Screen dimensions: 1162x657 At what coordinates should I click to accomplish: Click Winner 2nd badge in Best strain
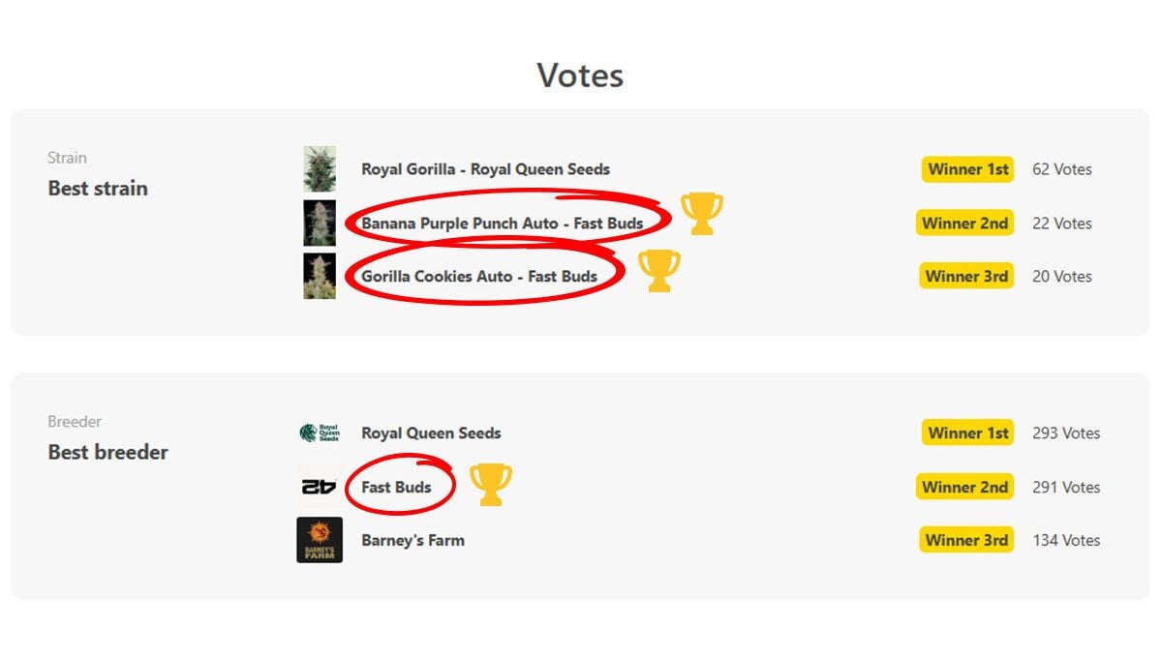[964, 224]
